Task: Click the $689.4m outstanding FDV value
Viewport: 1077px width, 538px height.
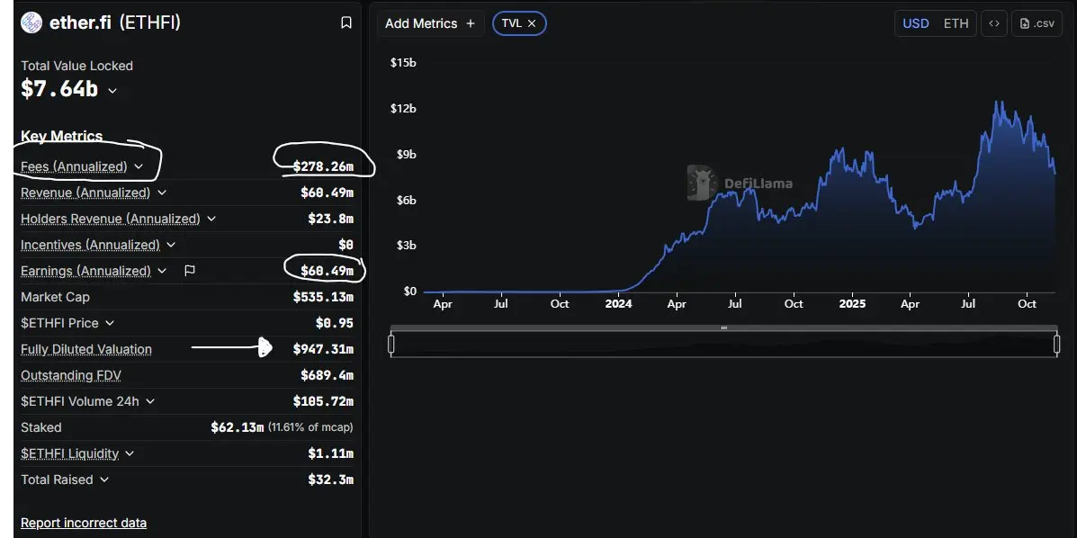Action: point(327,375)
